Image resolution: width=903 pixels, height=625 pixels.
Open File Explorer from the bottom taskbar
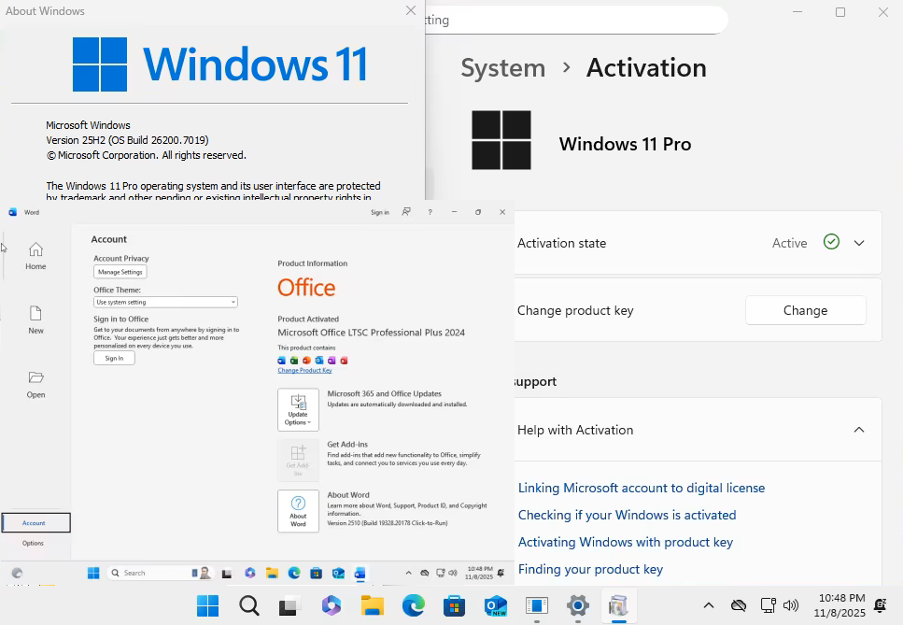(373, 606)
